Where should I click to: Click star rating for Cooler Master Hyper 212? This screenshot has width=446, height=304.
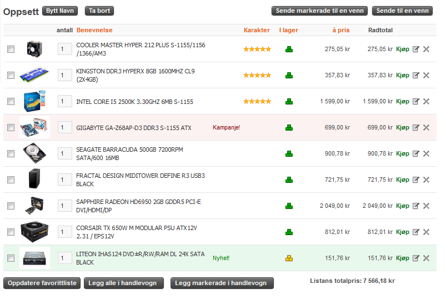(257, 49)
